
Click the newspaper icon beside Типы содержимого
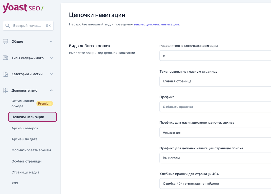coord(5,58)
